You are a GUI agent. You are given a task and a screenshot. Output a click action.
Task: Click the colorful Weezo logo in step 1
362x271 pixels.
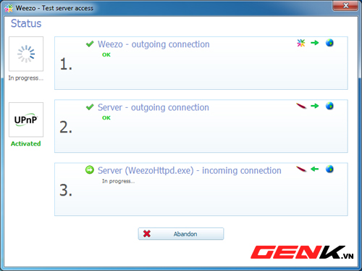pyautogui.click(x=301, y=43)
